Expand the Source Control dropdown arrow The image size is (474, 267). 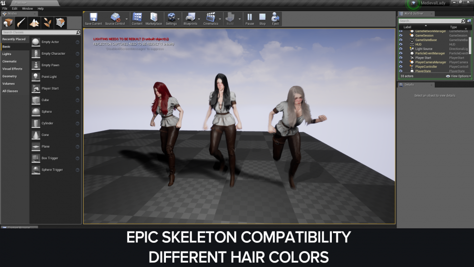tap(127, 19)
